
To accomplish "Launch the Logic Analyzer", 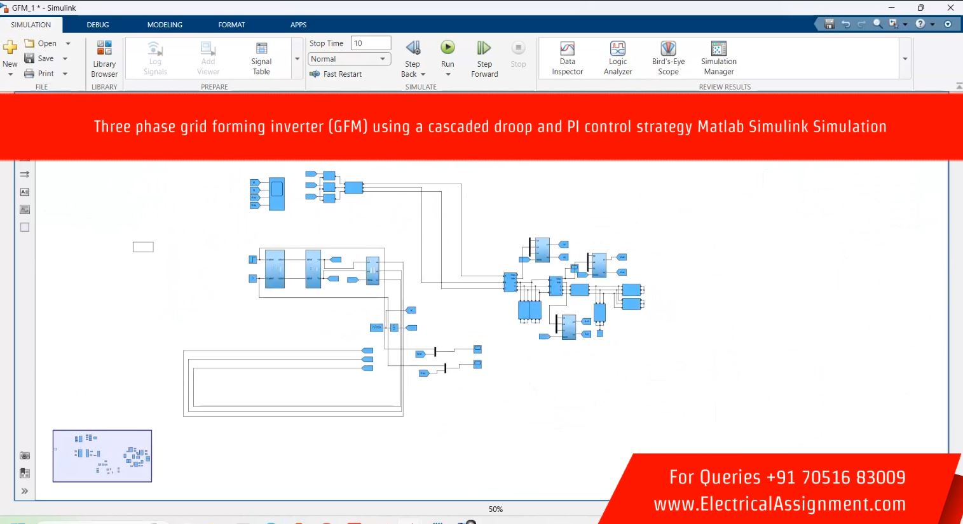I will 617,58.
